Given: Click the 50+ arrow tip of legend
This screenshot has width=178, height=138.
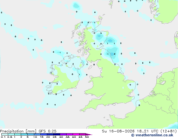Looking at the screenshot, I should click(x=89, y=134).
